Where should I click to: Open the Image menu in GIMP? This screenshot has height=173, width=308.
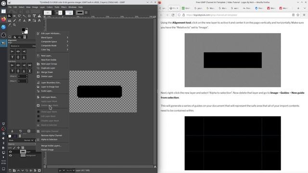pos(35,7)
